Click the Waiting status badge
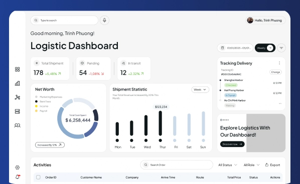This screenshot has width=300, height=184. [230, 105]
